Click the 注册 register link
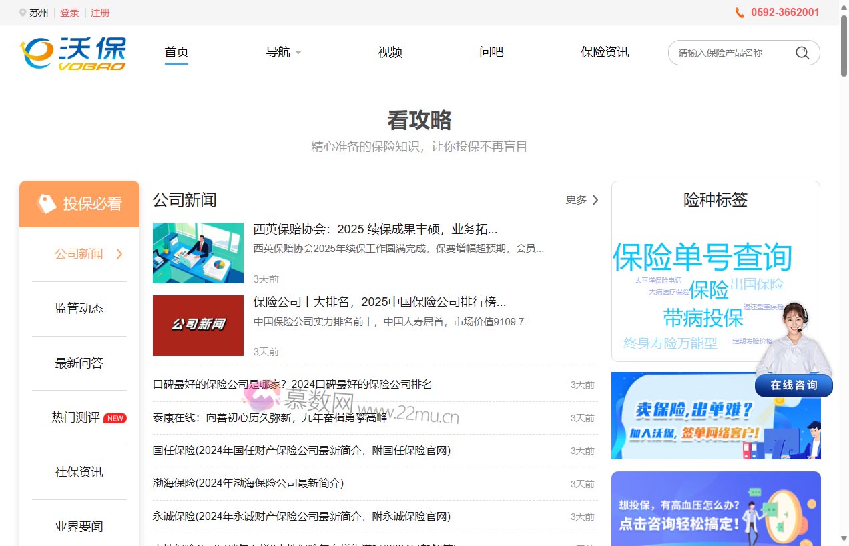The image size is (849, 546). [x=100, y=12]
